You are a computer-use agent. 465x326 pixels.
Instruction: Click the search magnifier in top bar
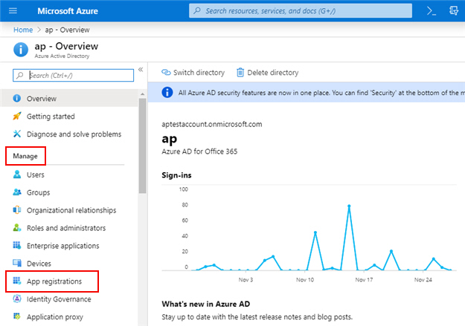click(x=197, y=10)
